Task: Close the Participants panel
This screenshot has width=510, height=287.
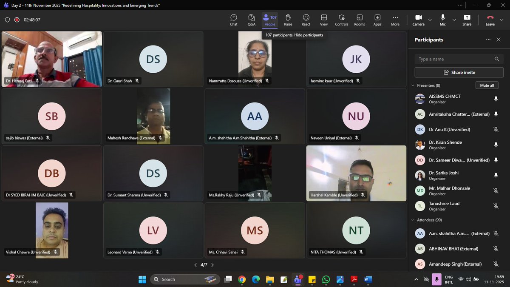Action: point(499,40)
